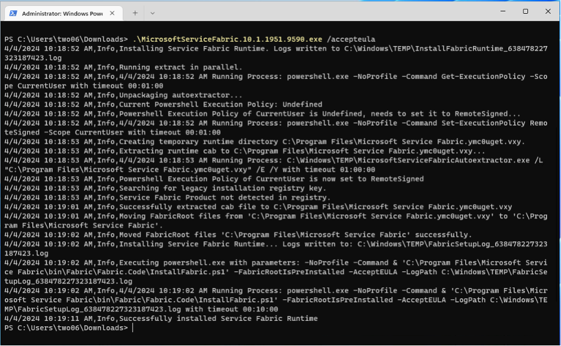Screen dimensions: 561x346
Task: Close the Administrator: Windows PowerShell tab
Action: point(112,13)
